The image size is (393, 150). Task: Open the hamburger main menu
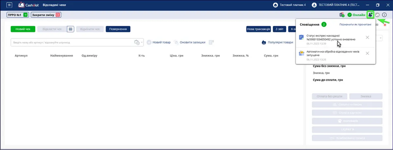9,5
